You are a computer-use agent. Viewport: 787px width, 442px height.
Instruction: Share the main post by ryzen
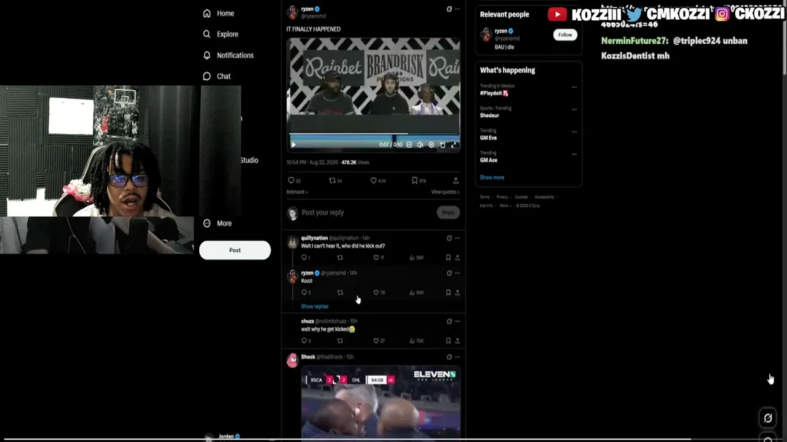pyautogui.click(x=456, y=180)
